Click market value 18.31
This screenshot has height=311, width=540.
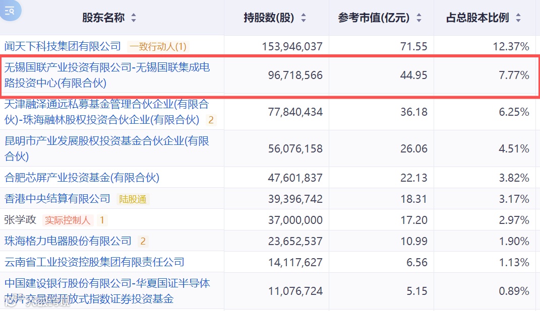tap(413, 199)
